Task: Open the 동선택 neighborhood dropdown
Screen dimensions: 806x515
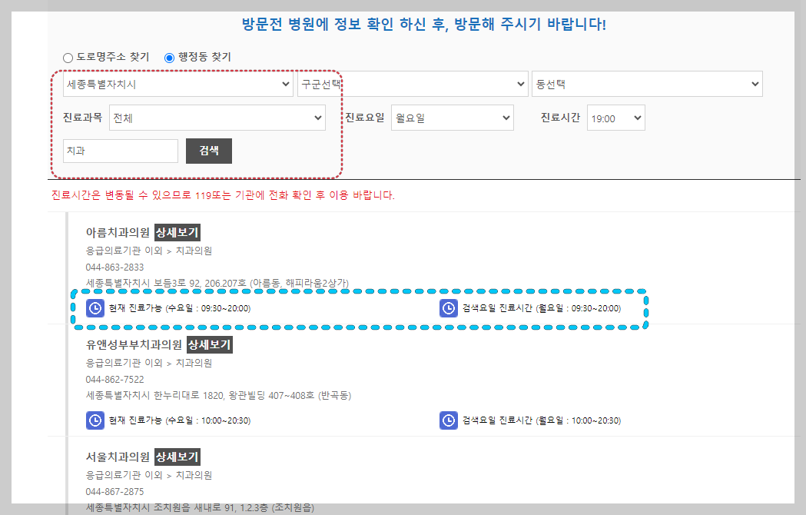Action: click(646, 83)
